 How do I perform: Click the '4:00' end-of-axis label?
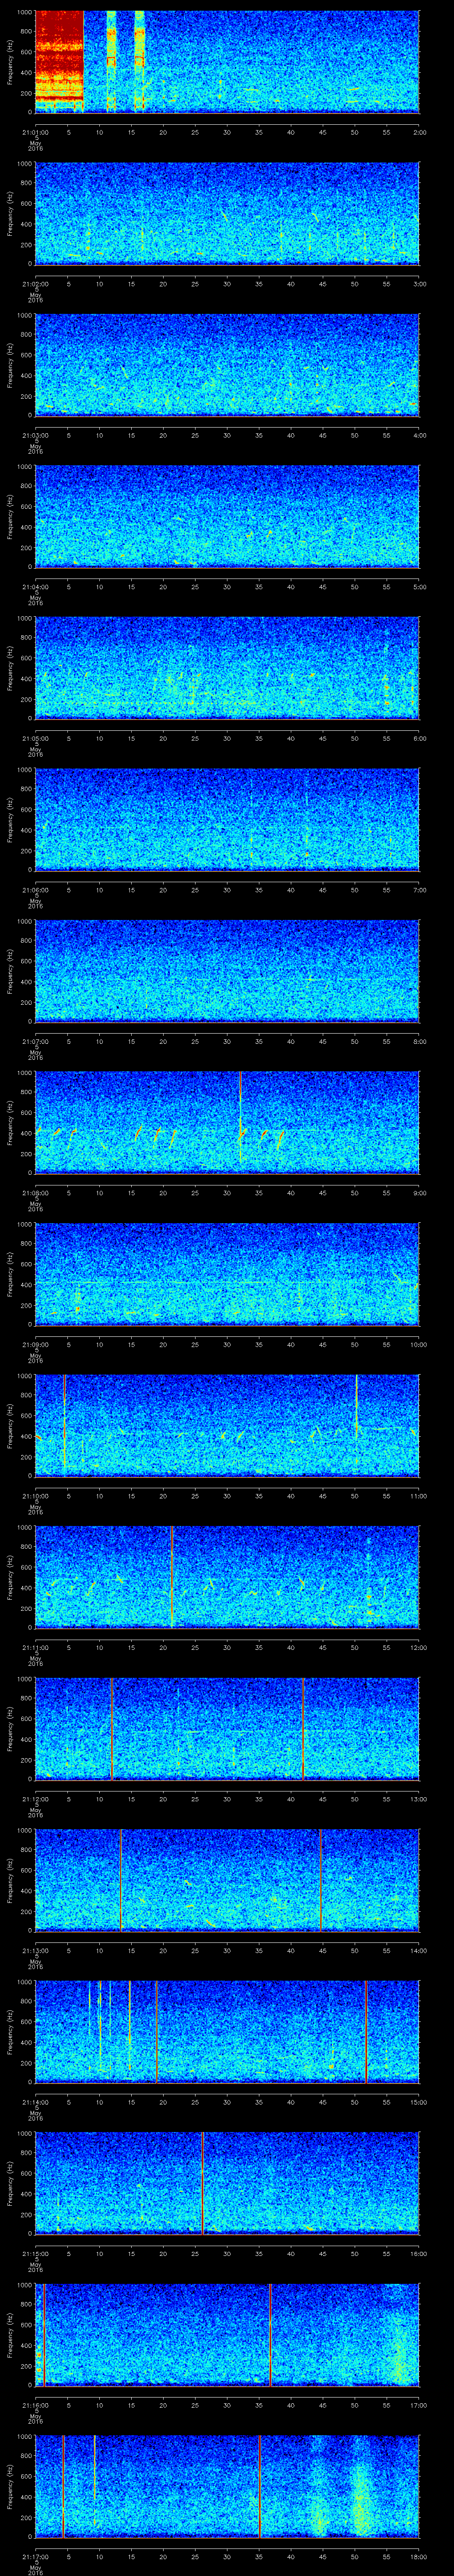(419, 435)
